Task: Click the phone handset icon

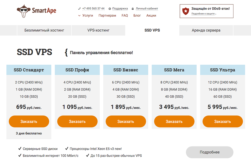Action: pos(79,9)
